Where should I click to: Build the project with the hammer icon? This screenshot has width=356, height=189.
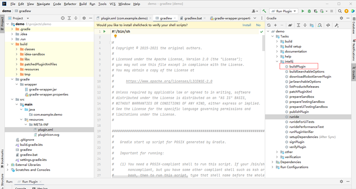click(x=264, y=11)
